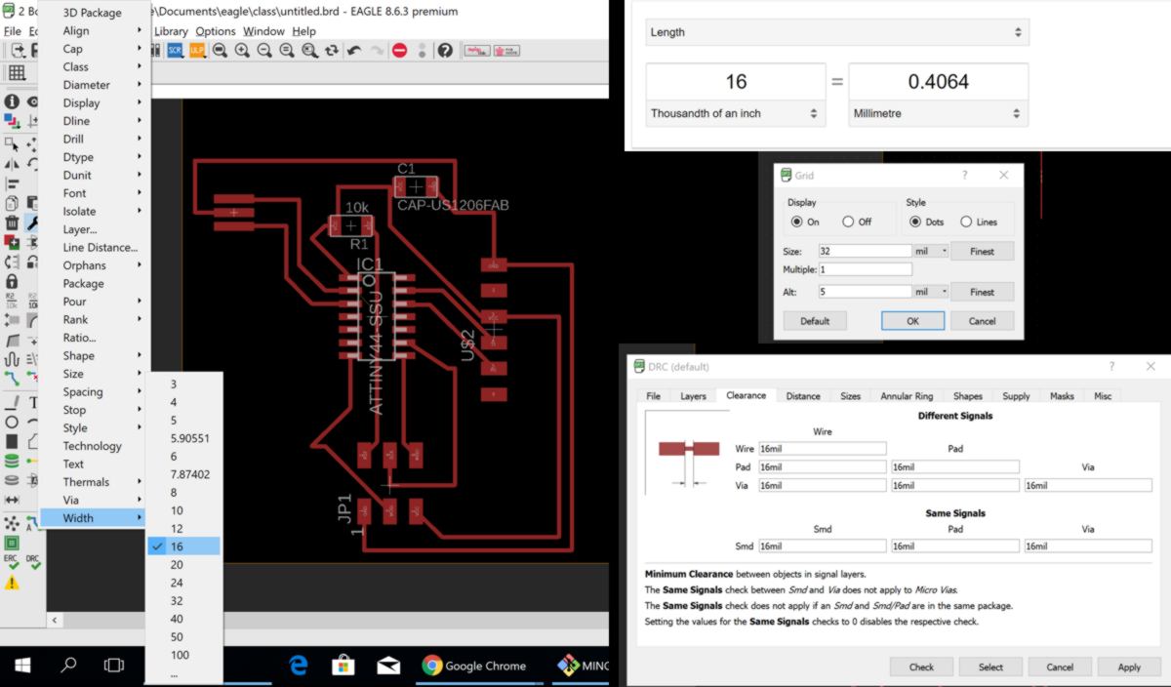Click the red Stop command icon
The image size is (1171, 687).
click(399, 50)
